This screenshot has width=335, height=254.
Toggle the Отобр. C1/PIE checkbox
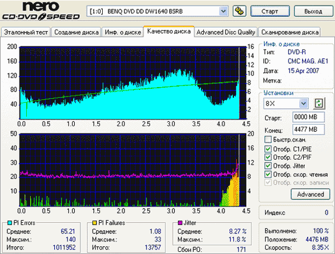pos(268,149)
